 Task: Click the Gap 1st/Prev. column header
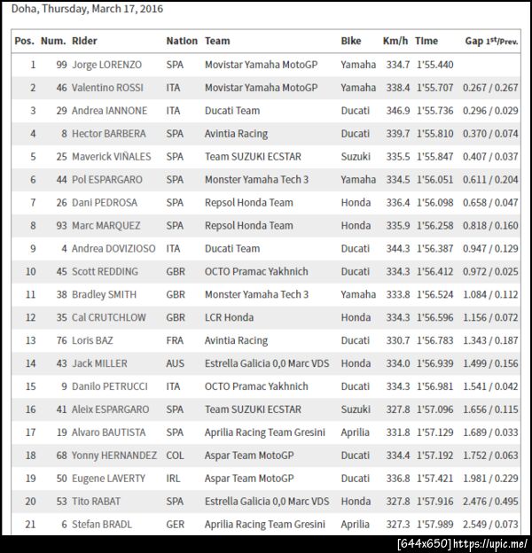493,41
